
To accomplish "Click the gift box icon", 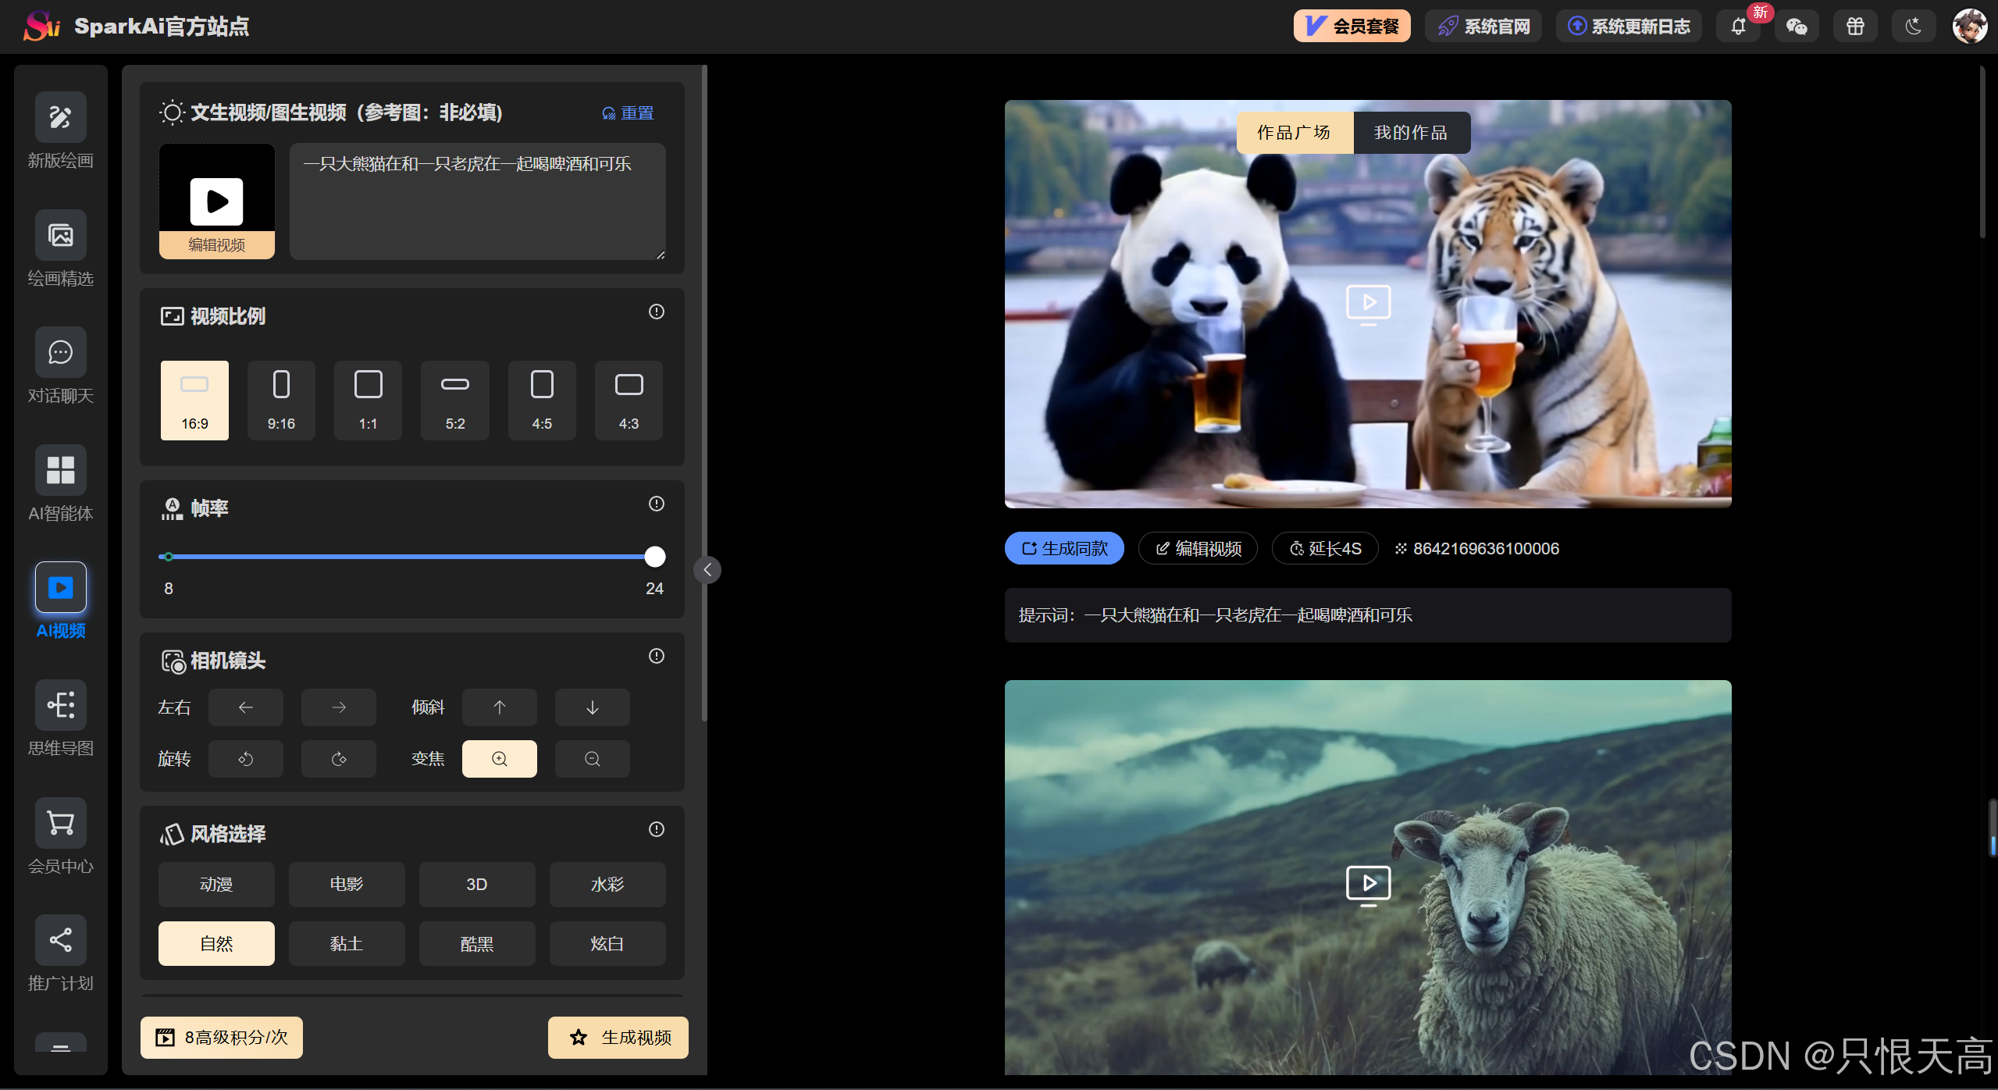I will pos(1855,27).
